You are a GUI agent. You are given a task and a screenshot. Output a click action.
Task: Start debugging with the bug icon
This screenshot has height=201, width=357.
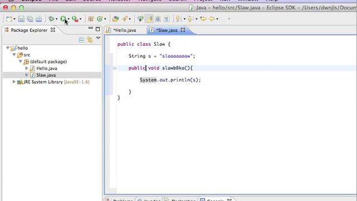pyautogui.click(x=51, y=19)
